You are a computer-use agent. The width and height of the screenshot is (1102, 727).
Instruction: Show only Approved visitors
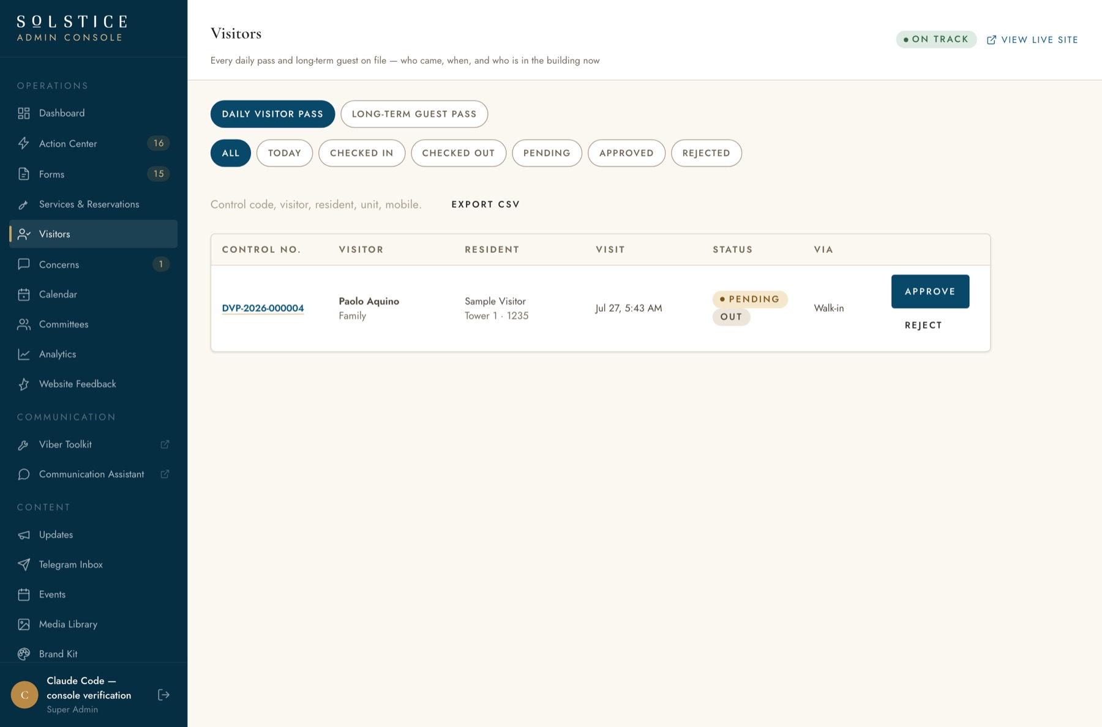click(626, 153)
